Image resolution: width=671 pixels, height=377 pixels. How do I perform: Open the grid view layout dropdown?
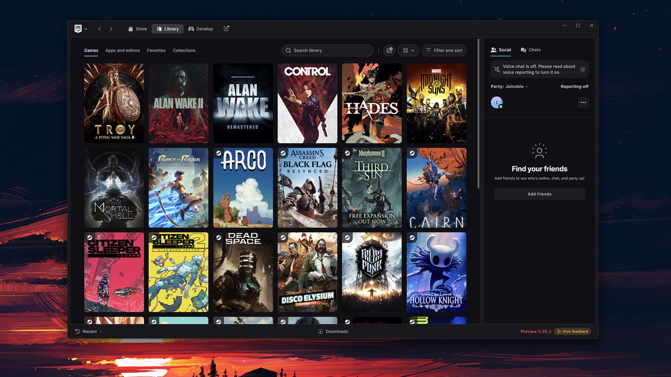[408, 50]
